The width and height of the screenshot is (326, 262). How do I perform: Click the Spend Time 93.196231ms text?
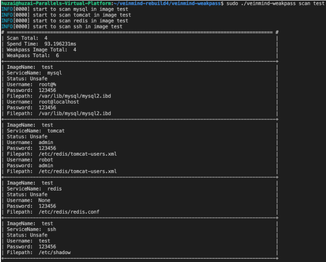(x=41, y=44)
